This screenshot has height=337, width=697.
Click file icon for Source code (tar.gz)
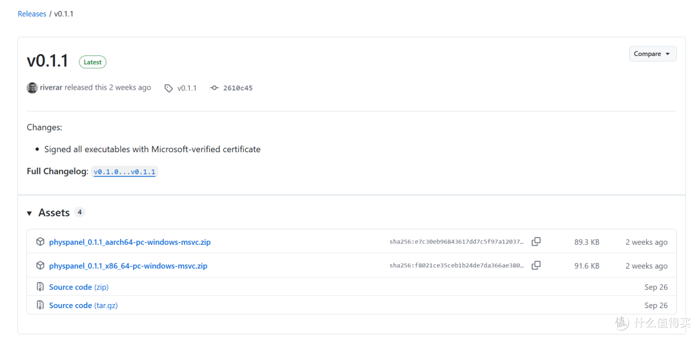(x=40, y=305)
